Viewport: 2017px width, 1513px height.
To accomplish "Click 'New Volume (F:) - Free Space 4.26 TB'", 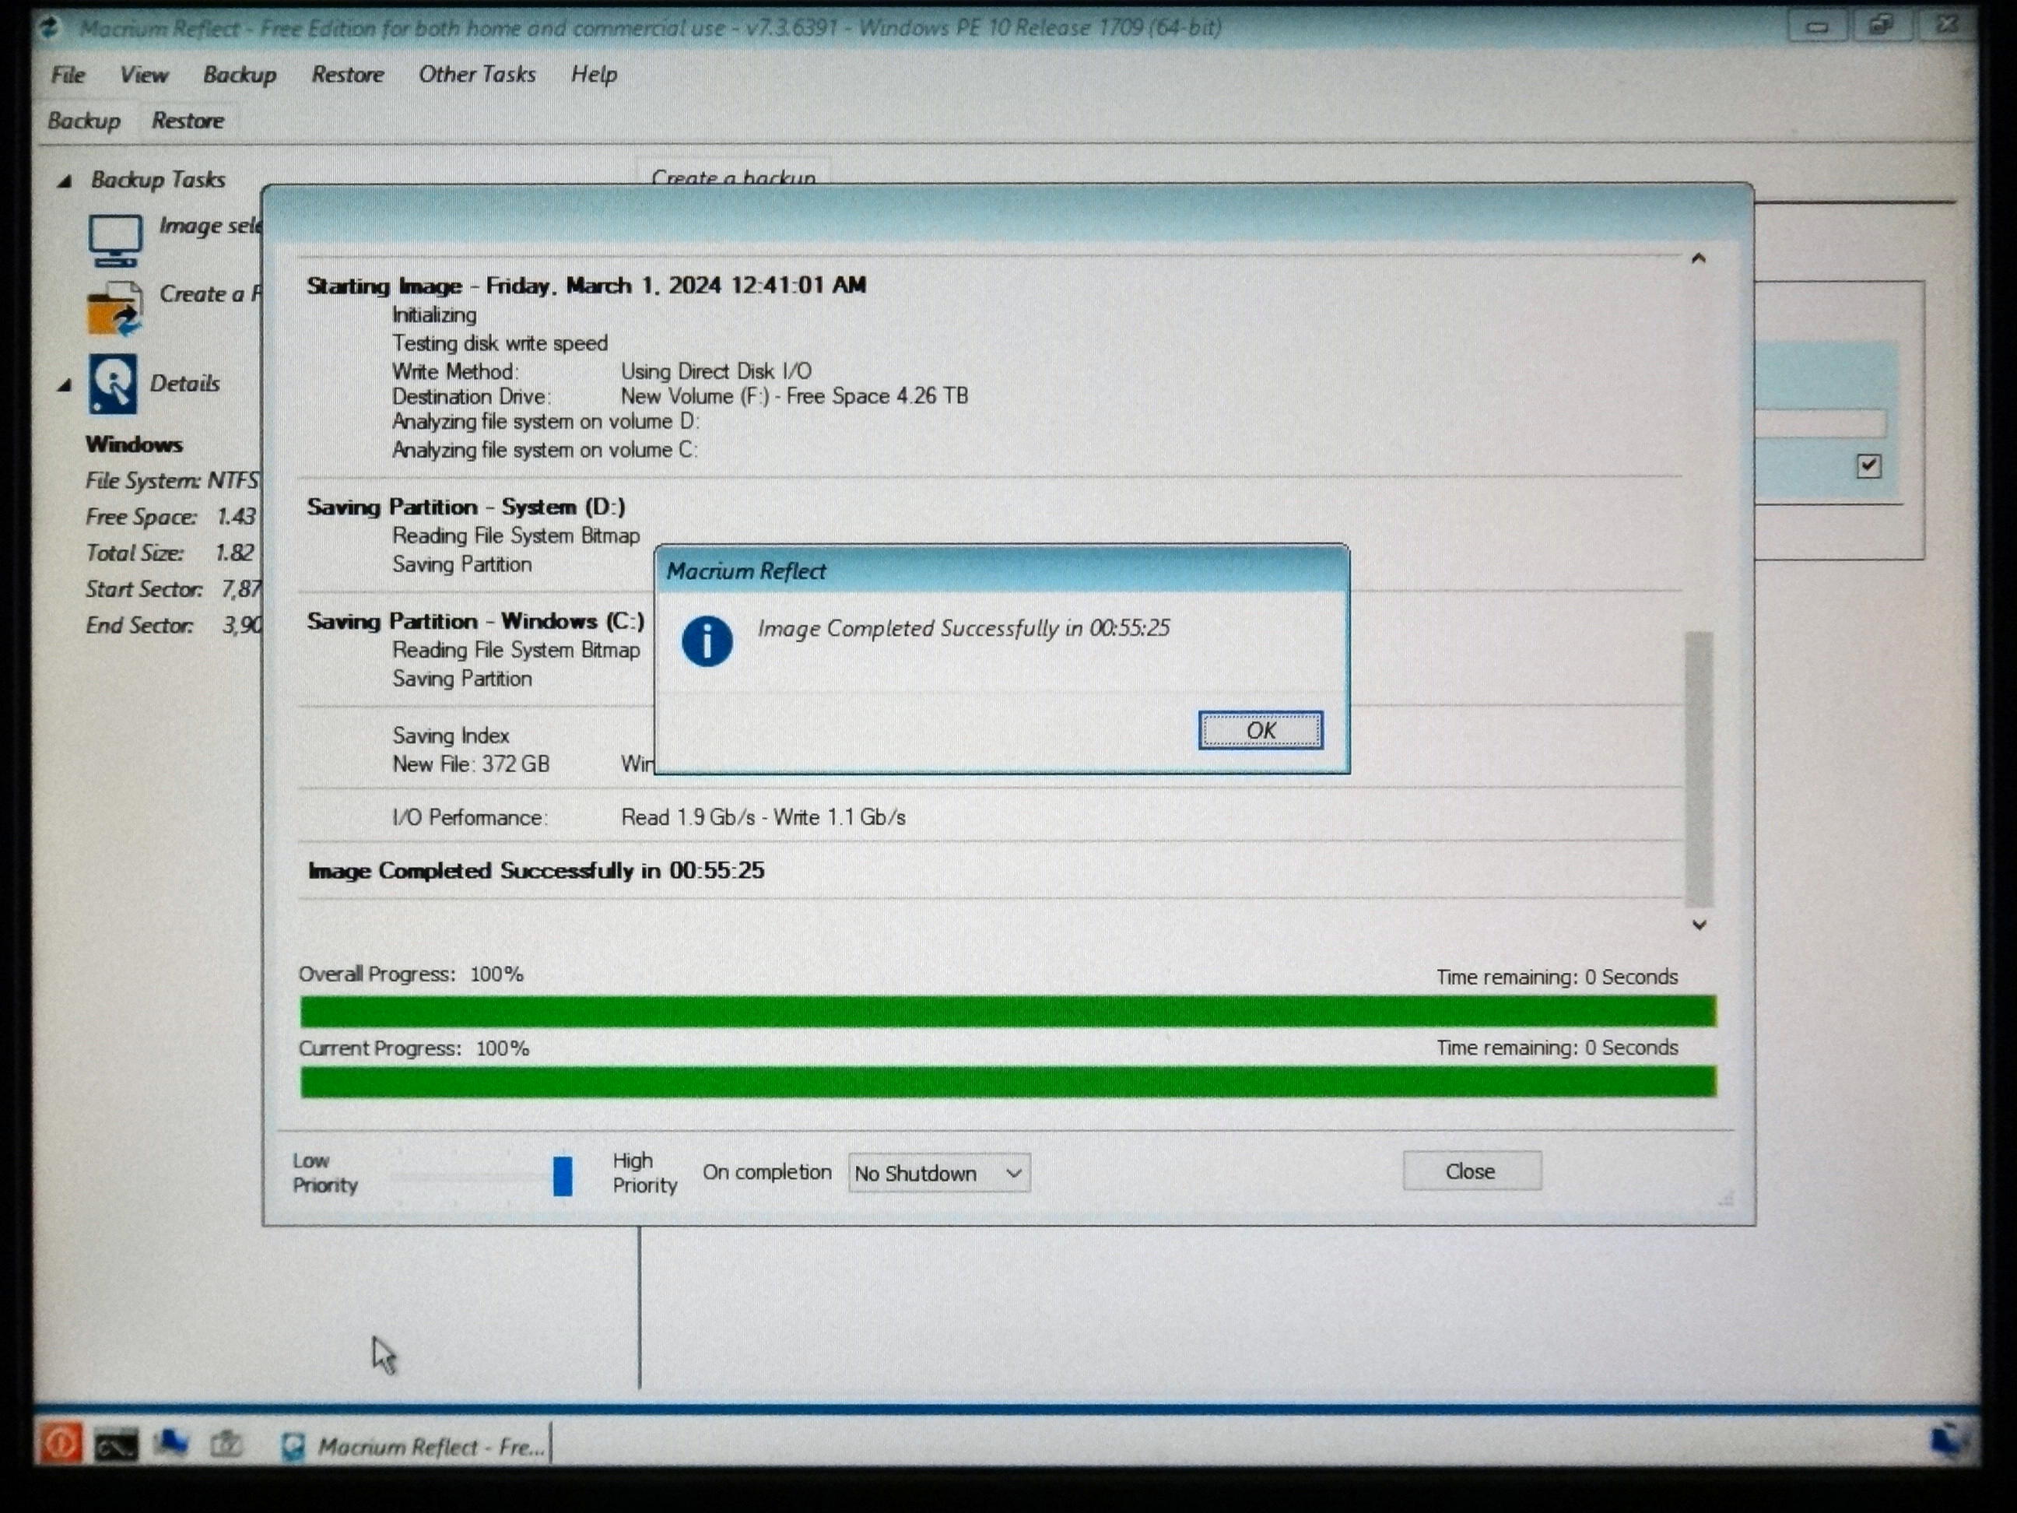I will click(795, 397).
